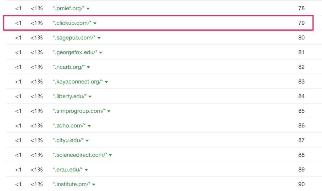Select rank value 87 in cityu.edu row

[302, 140]
